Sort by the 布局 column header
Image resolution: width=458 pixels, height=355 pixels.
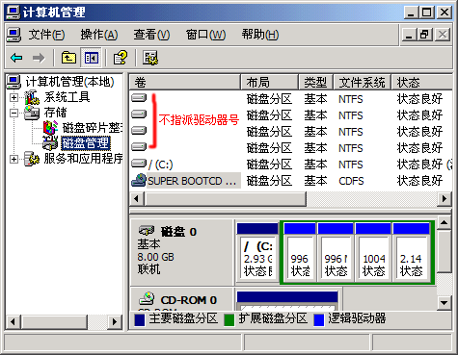tap(269, 83)
